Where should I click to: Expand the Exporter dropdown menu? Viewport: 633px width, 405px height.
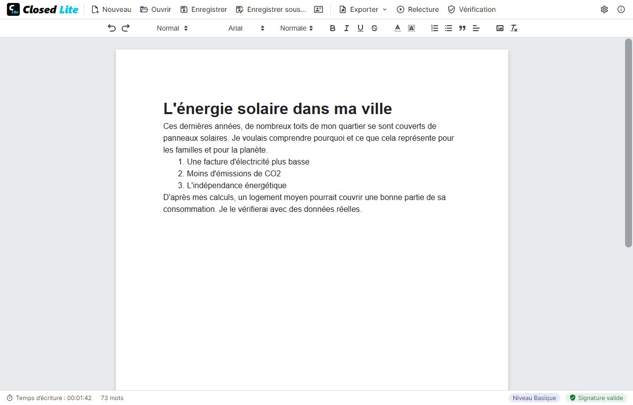[x=363, y=9]
